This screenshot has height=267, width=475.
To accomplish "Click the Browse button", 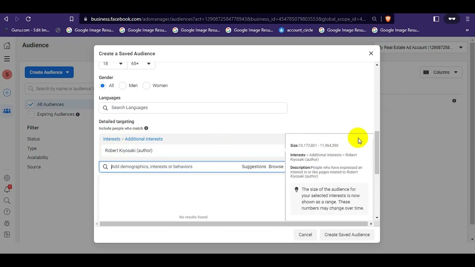I will click(x=276, y=167).
